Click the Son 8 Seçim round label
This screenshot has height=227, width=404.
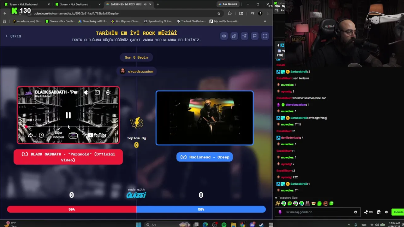click(136, 57)
